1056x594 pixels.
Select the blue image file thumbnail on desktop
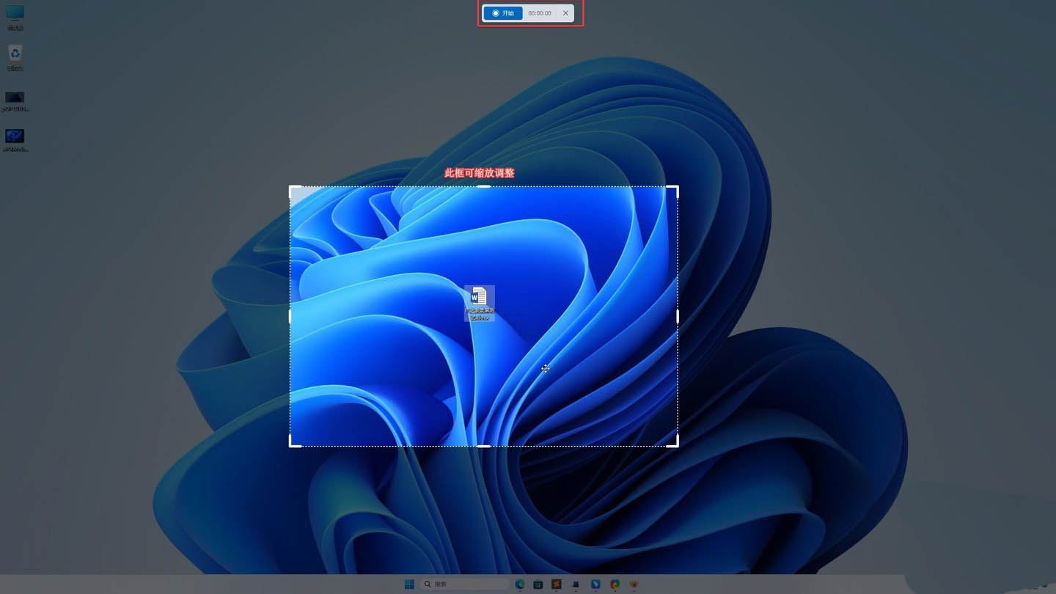(15, 139)
